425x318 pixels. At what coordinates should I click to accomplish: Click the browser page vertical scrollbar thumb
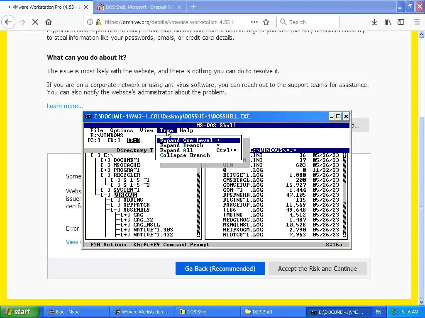[422, 207]
